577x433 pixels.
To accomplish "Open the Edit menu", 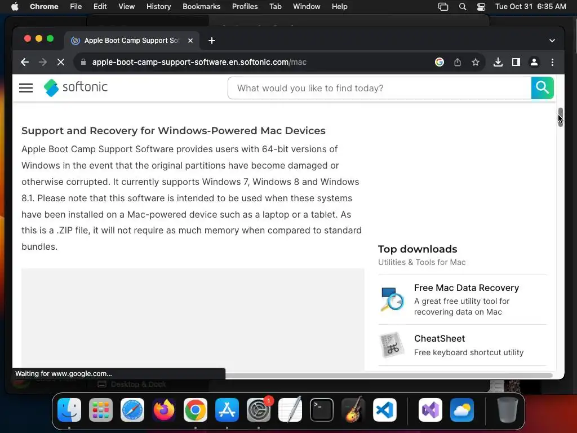I will pyautogui.click(x=100, y=6).
